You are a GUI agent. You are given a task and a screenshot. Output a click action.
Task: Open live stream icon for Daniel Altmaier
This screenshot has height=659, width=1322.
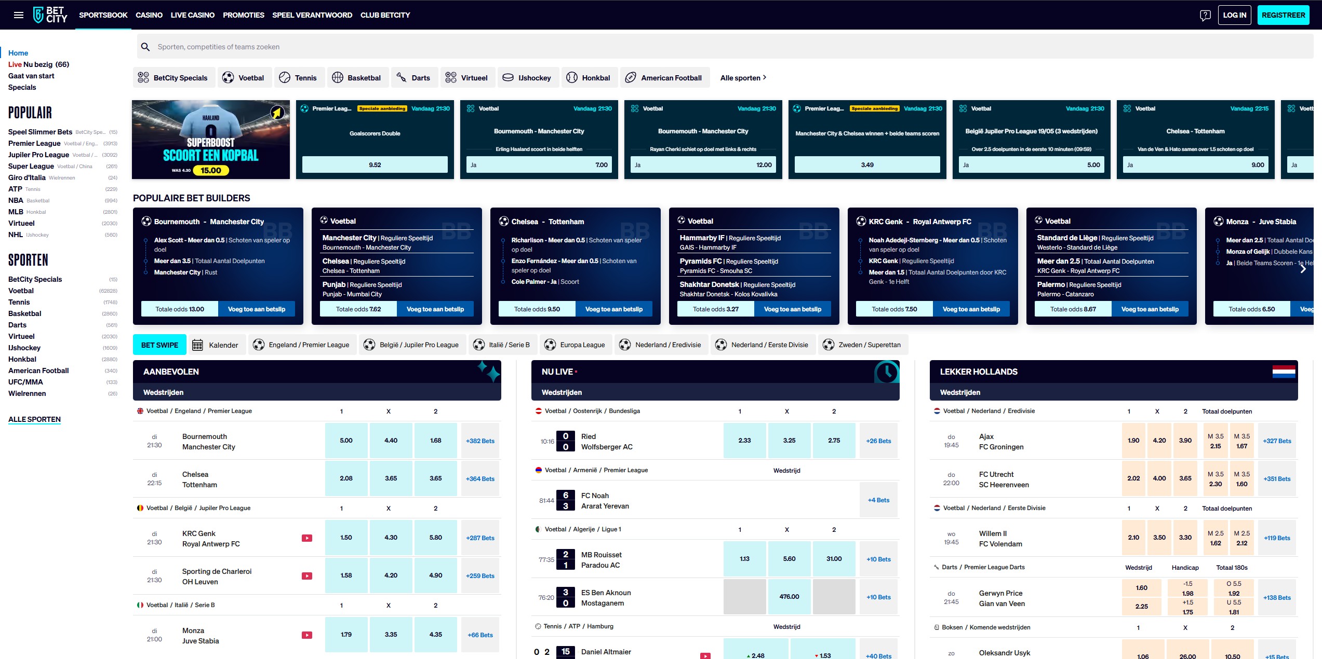point(705,656)
